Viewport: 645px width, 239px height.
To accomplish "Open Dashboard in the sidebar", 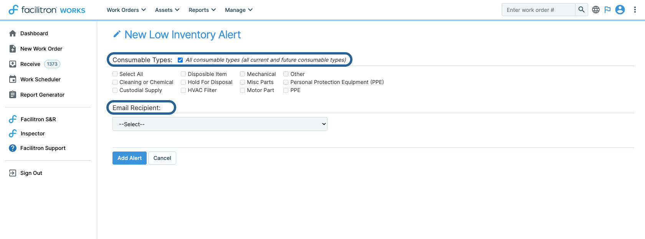I will coord(34,33).
